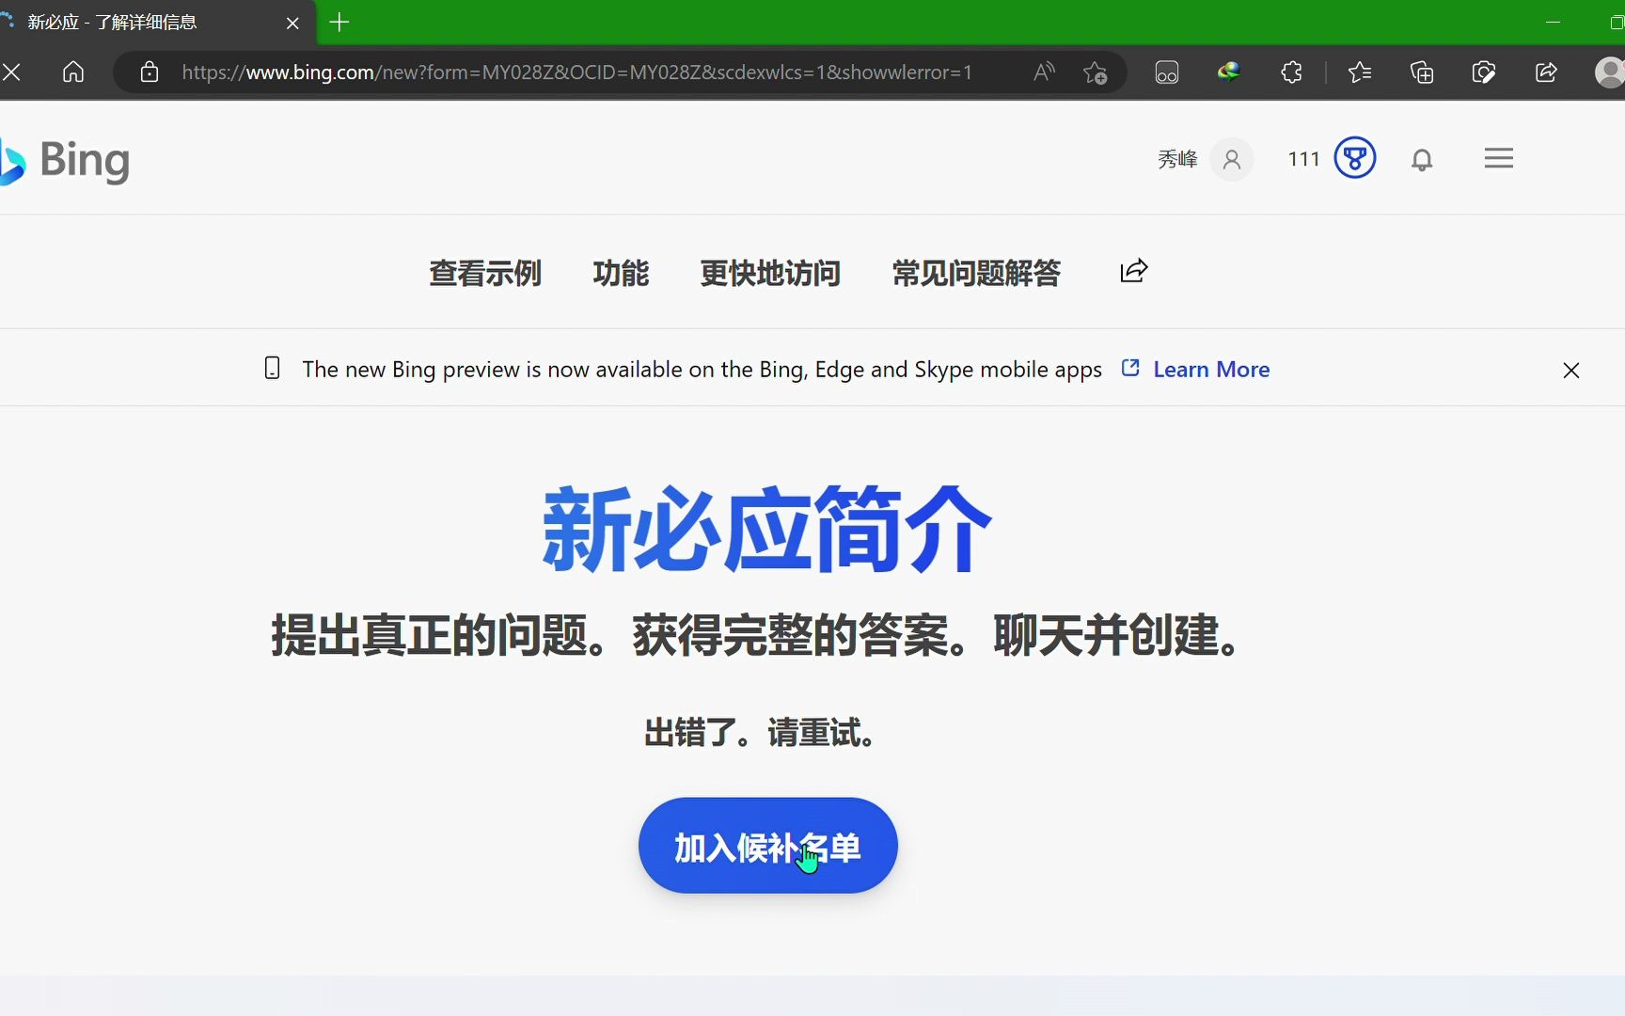Click the Learn More link

(x=1211, y=370)
